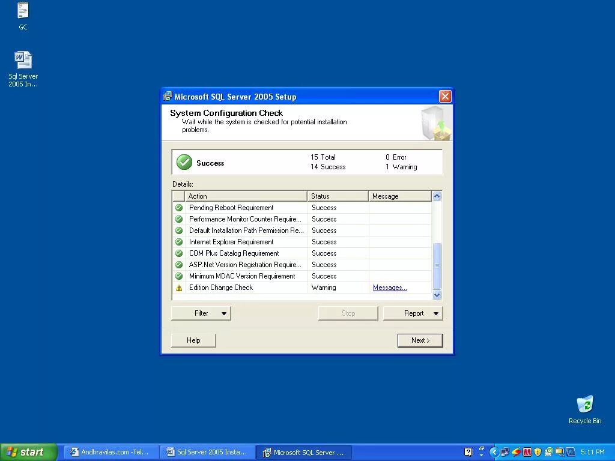Click the green Success status icon
Screen dimensions: 615x461
(x=184, y=162)
